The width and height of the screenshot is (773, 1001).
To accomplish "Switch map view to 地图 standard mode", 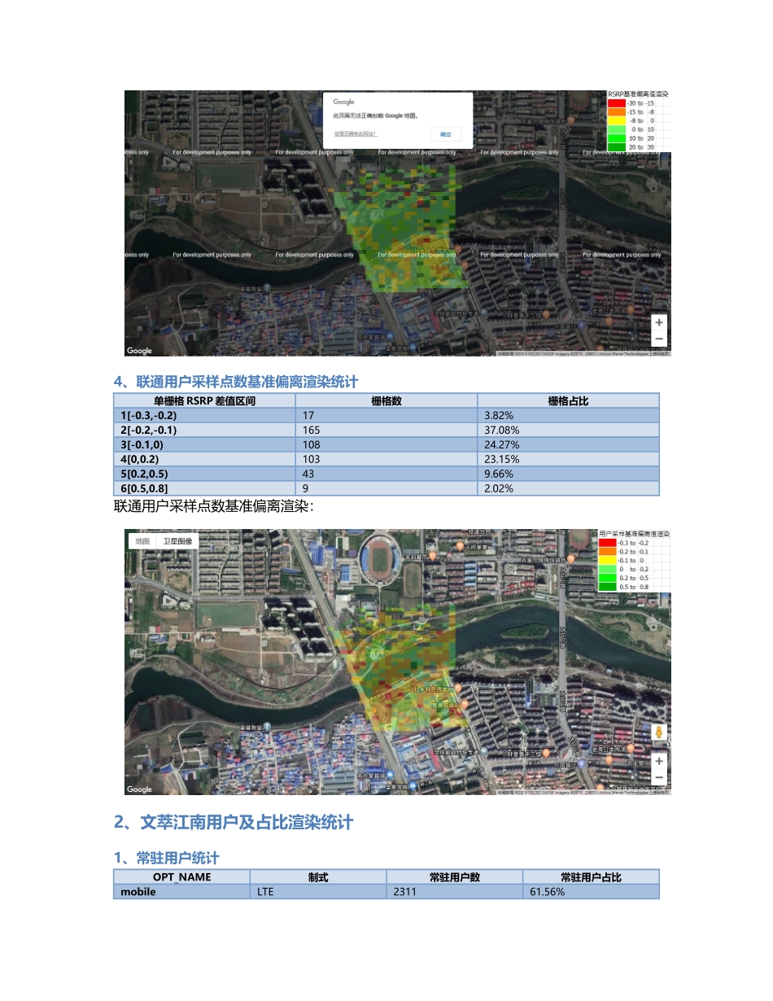I will pyautogui.click(x=142, y=540).
